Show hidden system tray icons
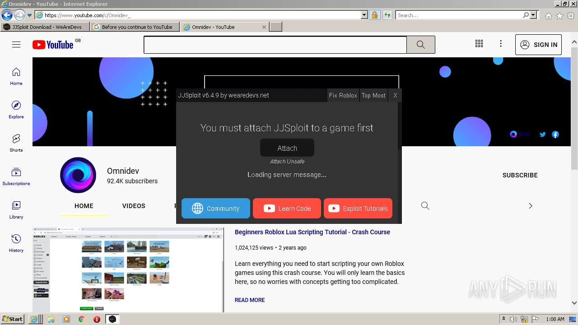 503,319
